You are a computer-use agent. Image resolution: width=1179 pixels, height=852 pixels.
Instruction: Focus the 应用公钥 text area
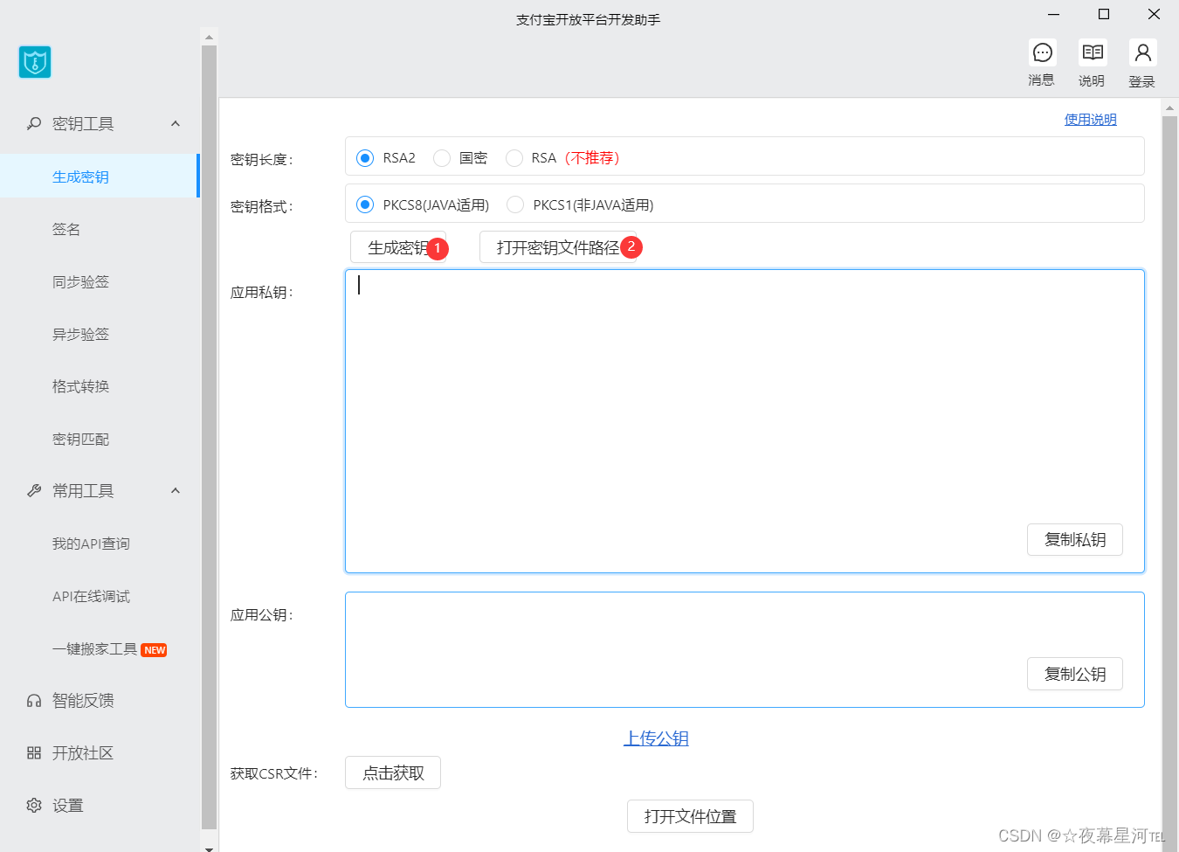coord(745,649)
